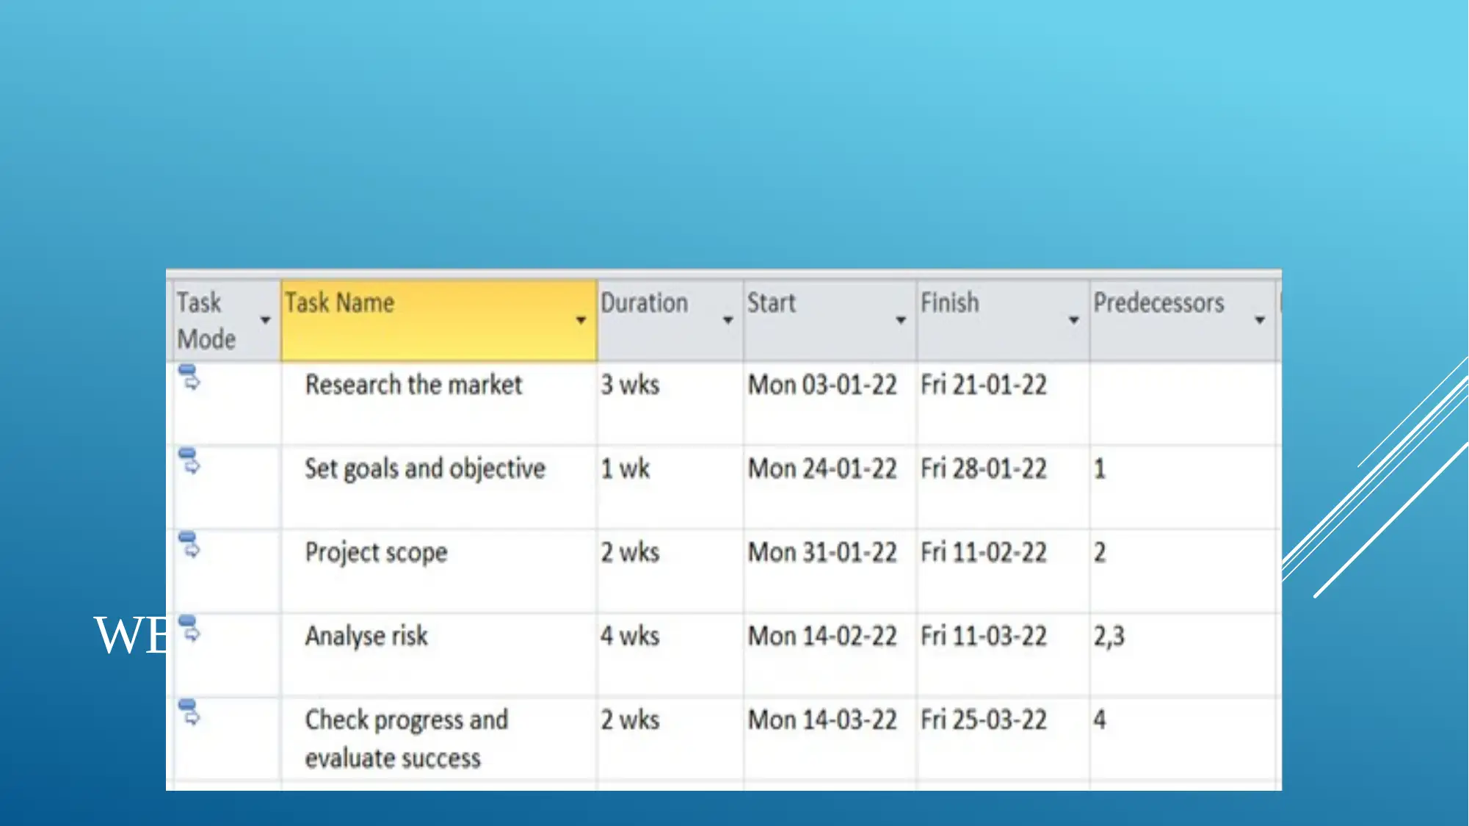Click task mode icon for Check progress row

189,712
